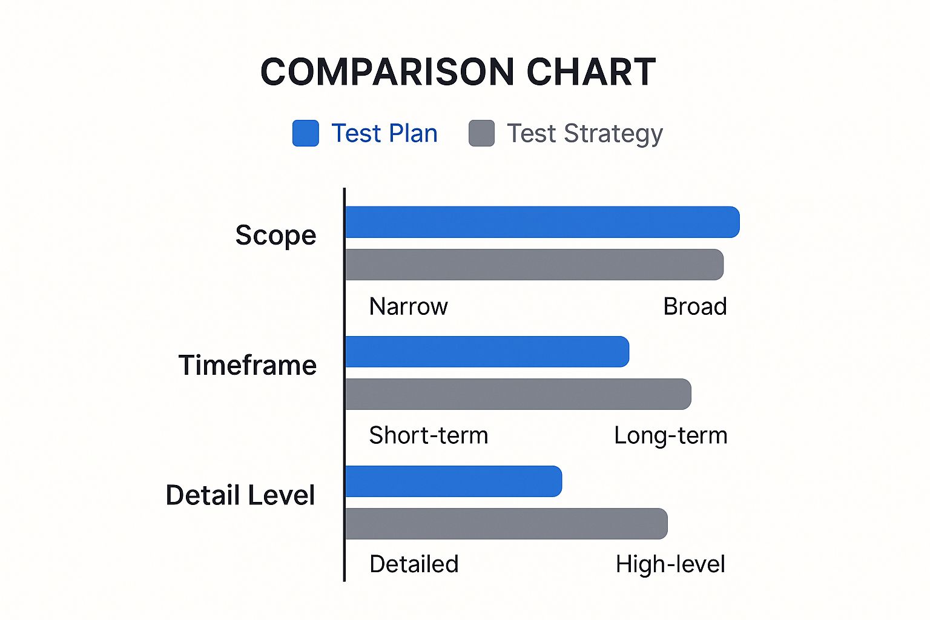The height and width of the screenshot is (620, 930).
Task: Click the COMPARISON CHART title
Action: tap(458, 72)
